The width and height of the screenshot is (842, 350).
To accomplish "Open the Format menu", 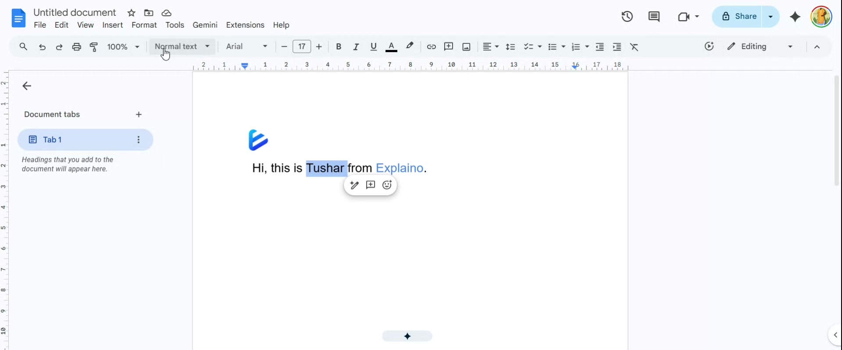I will (144, 25).
